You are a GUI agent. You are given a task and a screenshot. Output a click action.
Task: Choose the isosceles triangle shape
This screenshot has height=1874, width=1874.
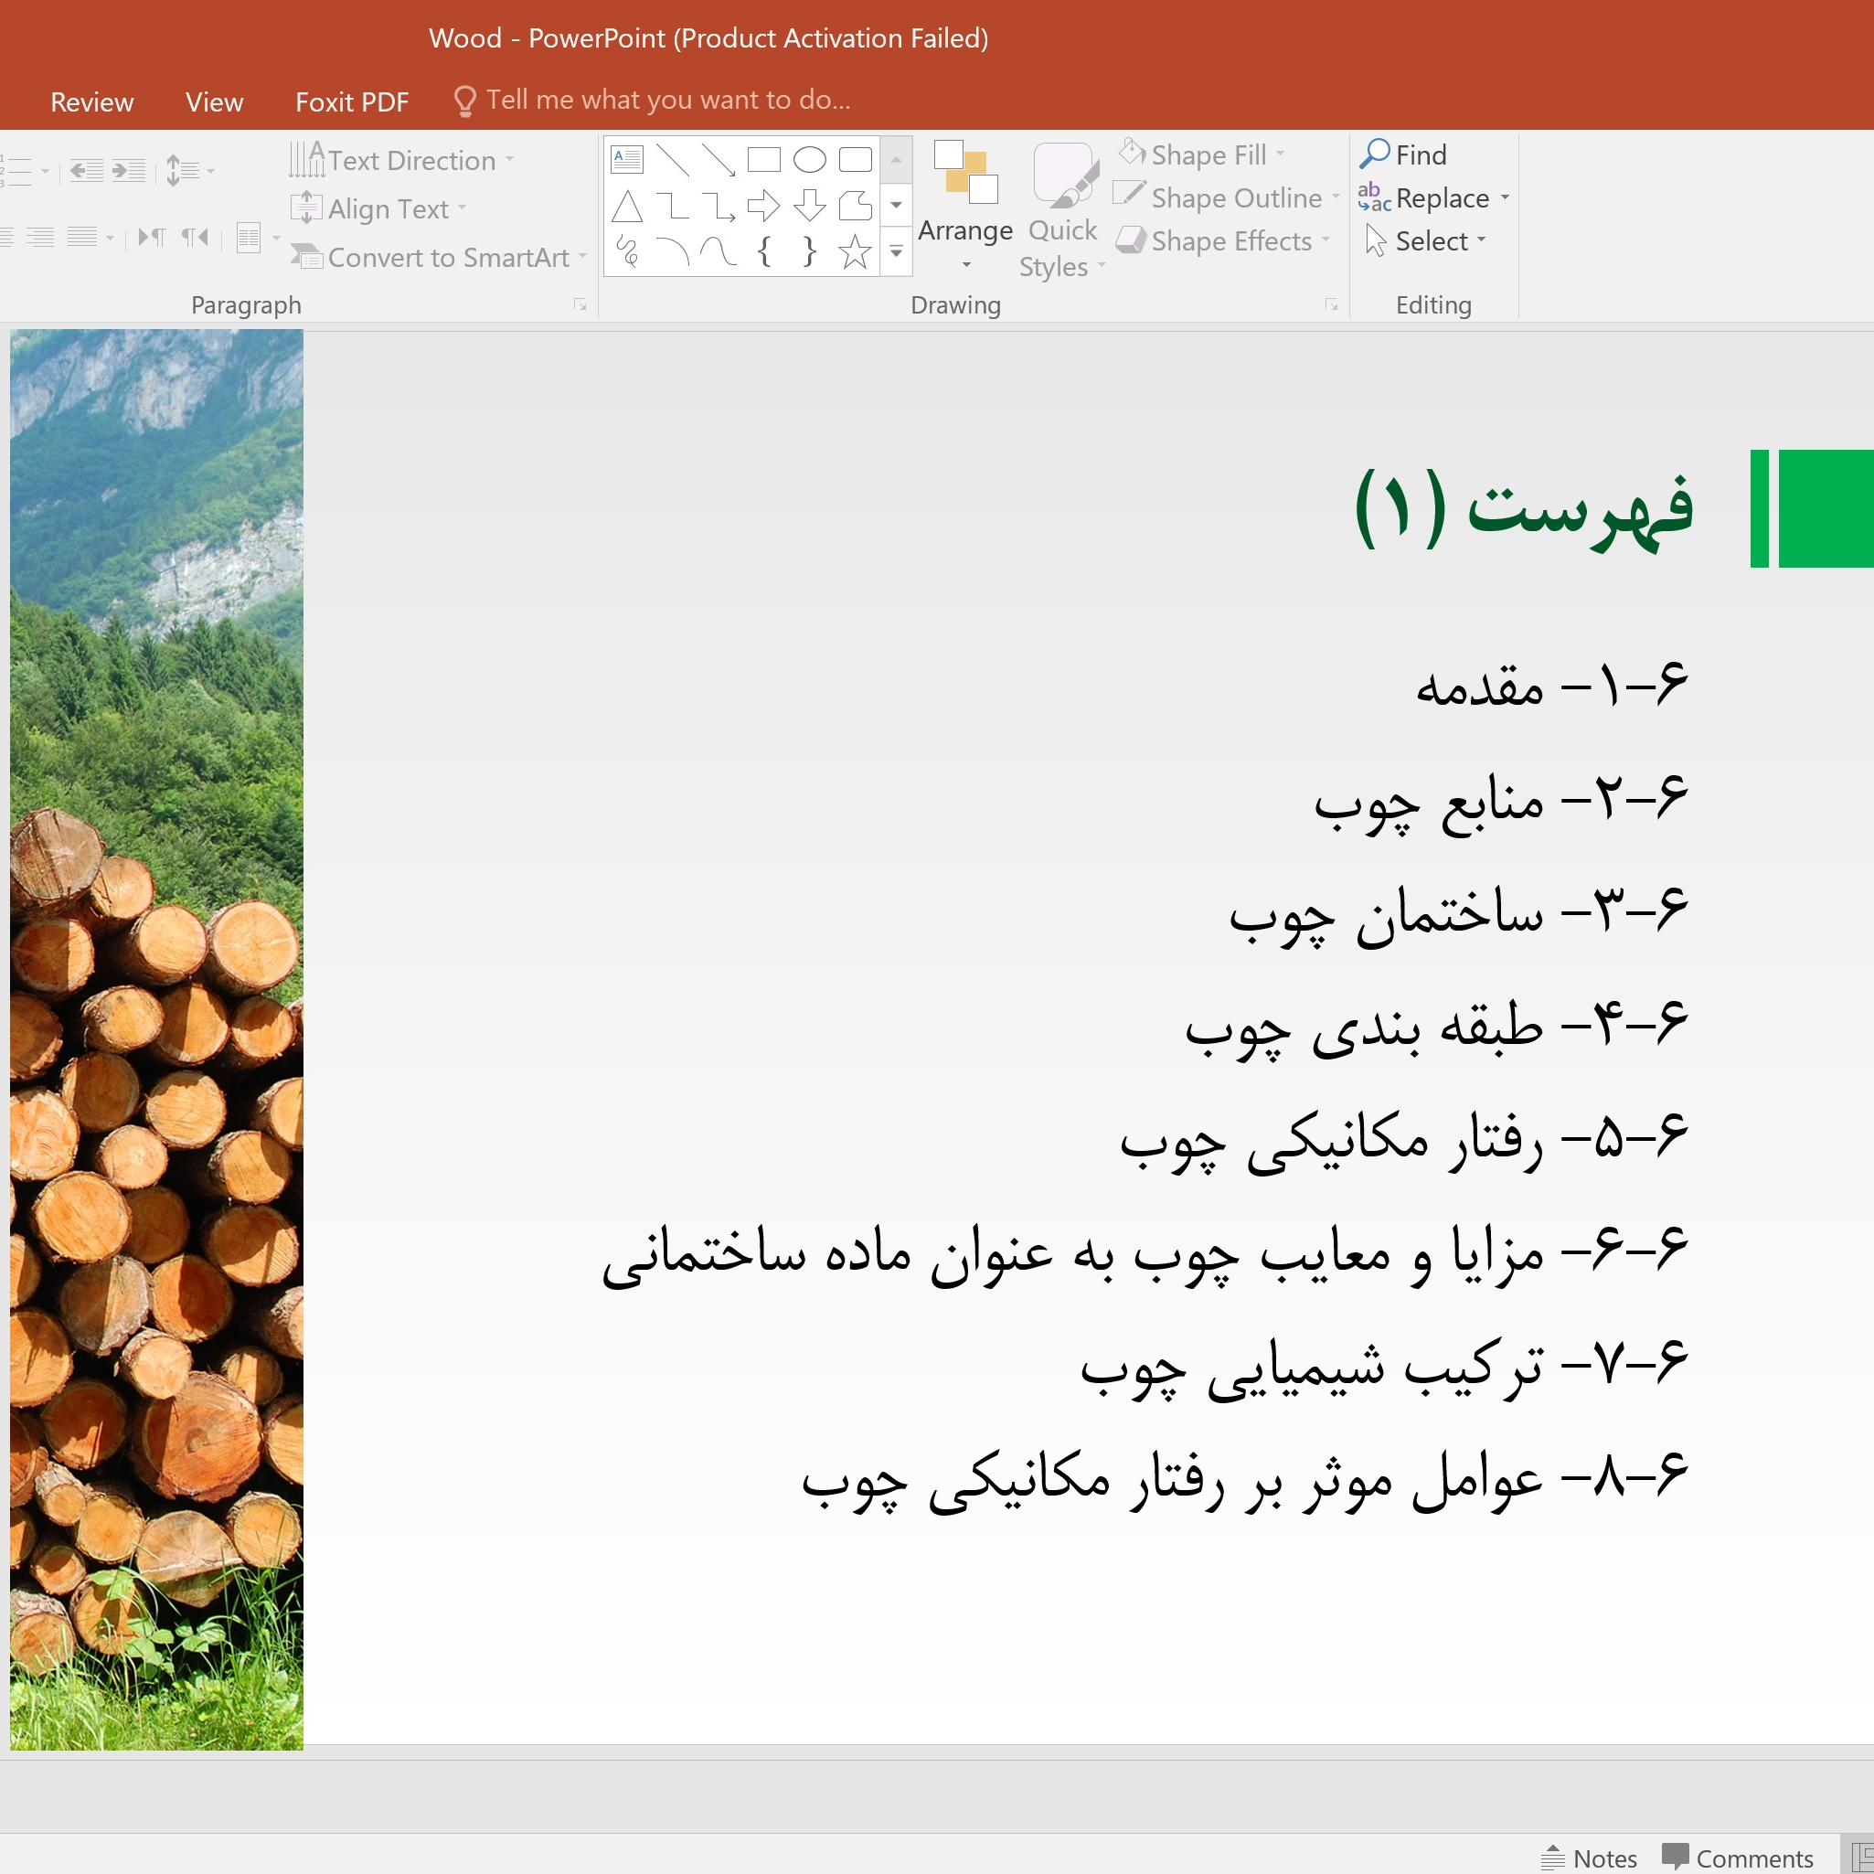[626, 206]
